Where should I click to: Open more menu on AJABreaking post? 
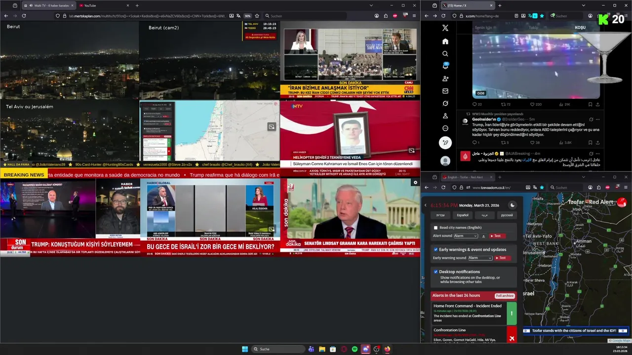(x=597, y=154)
